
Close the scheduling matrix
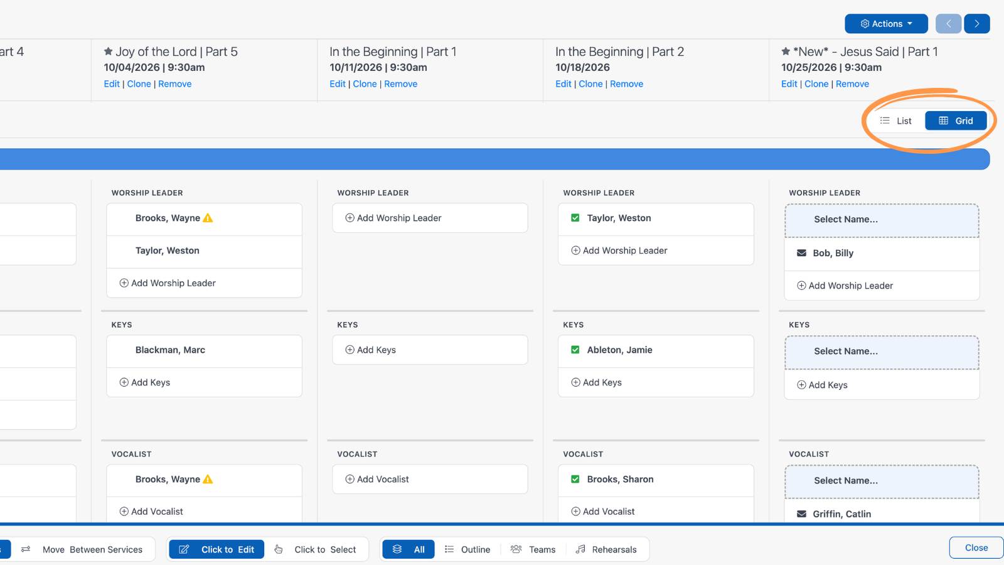pos(976,547)
